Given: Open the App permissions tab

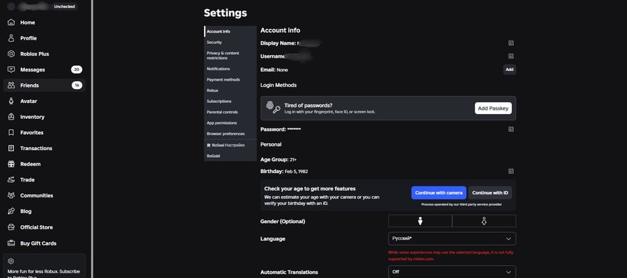Looking at the screenshot, I should [x=230, y=123].
